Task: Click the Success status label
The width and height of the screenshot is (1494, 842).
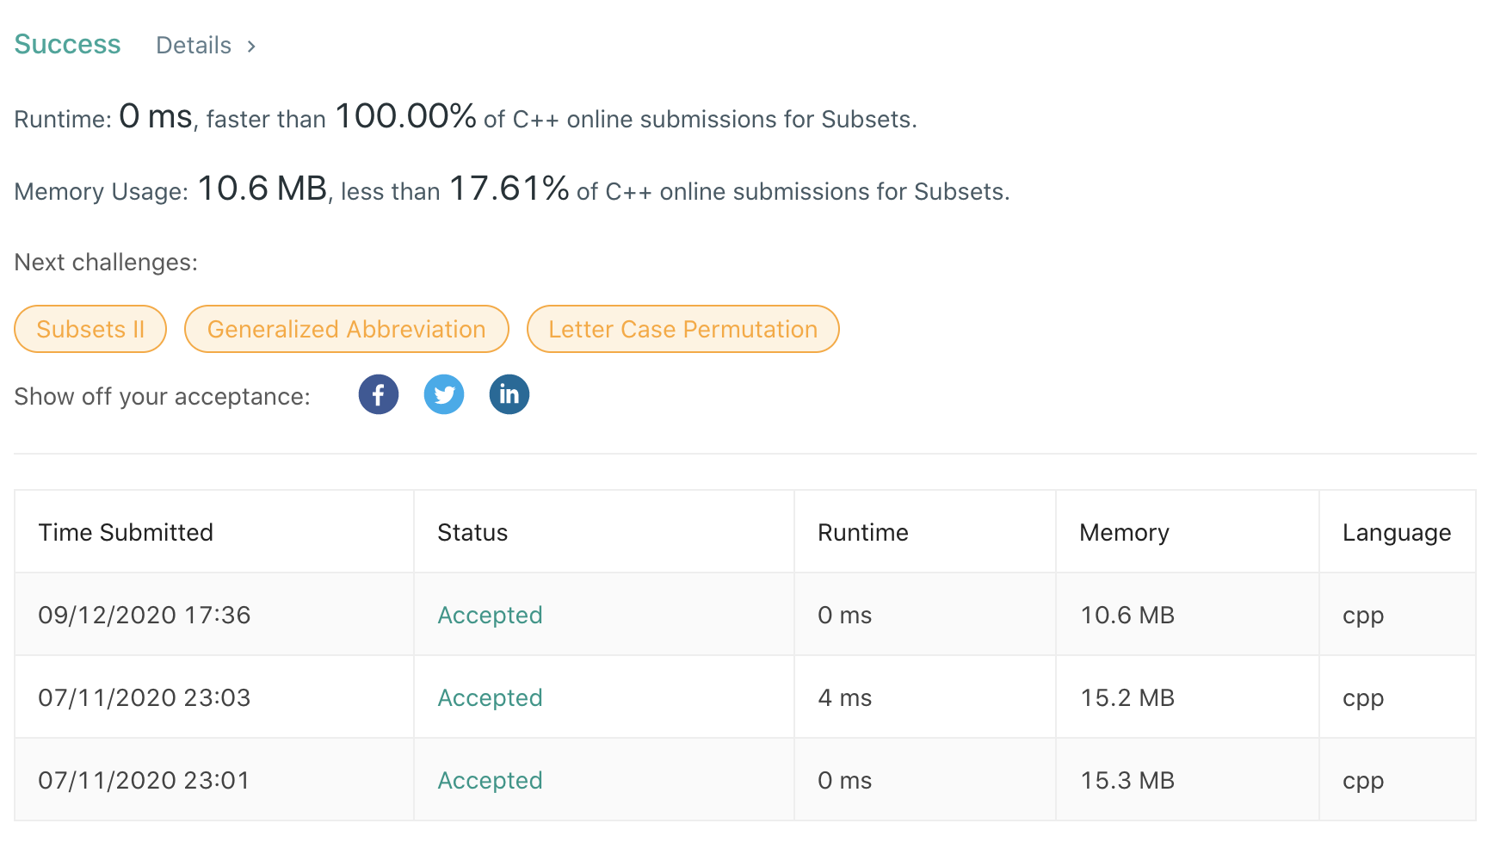Action: pos(67,43)
